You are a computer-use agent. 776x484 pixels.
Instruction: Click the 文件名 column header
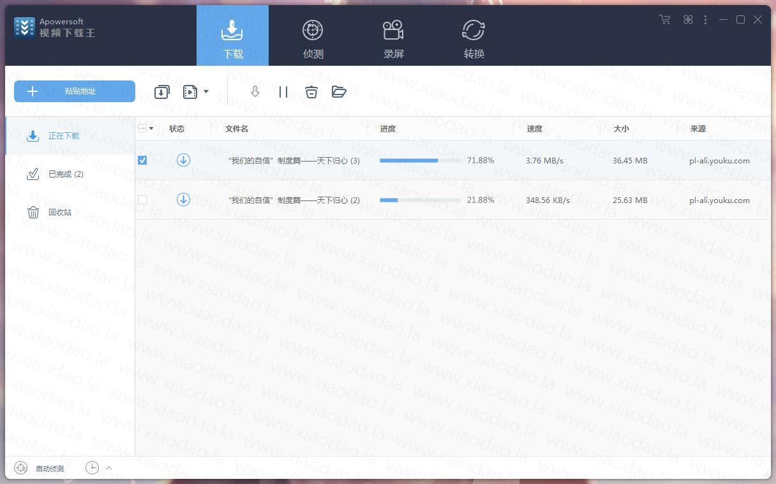click(x=237, y=128)
